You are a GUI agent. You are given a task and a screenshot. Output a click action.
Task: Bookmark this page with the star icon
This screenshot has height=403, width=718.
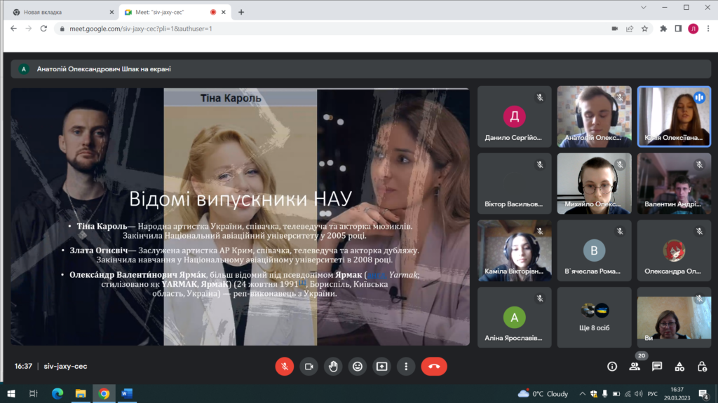tap(644, 29)
